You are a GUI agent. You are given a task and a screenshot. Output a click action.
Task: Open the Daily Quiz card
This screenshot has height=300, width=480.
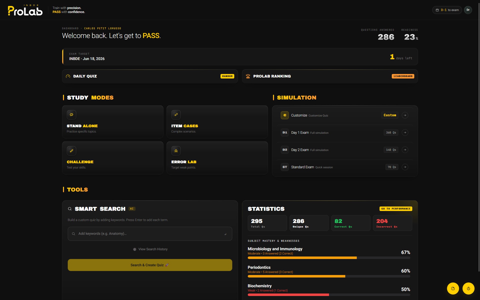150,76
